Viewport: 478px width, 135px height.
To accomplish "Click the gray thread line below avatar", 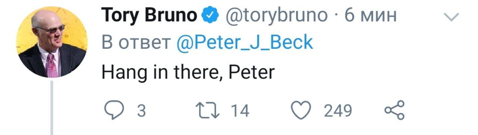I will [x=52, y=109].
